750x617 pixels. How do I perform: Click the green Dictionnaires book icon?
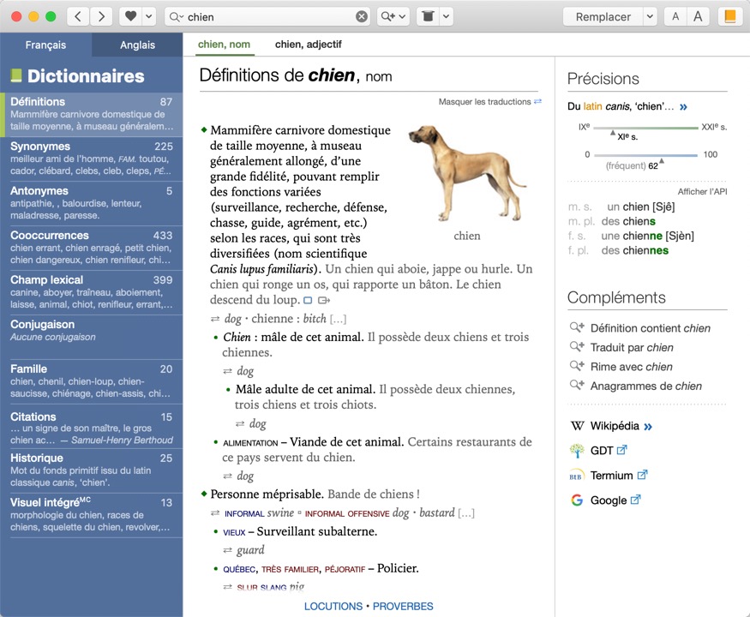(x=16, y=75)
